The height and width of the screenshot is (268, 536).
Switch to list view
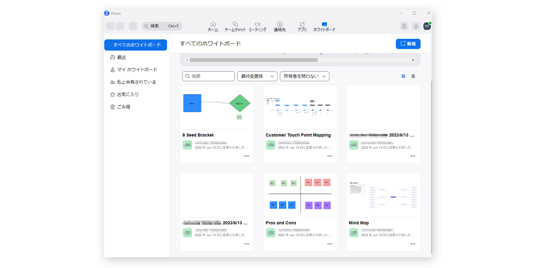pos(413,76)
